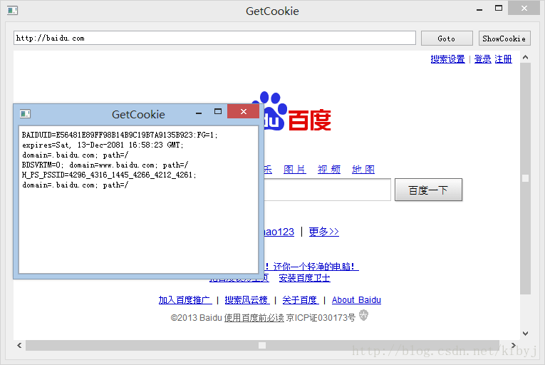This screenshot has width=545, height=365.
Task: Click the horizontal scrollbar left arrow
Action: pos(19,345)
